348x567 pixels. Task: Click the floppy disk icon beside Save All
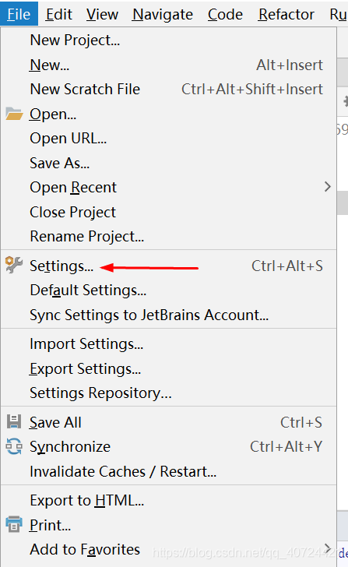click(14, 421)
